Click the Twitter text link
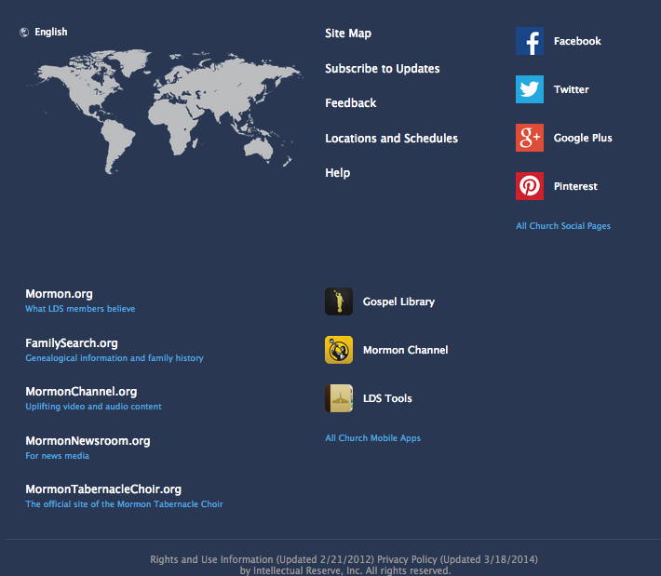The width and height of the screenshot is (661, 576). (572, 89)
